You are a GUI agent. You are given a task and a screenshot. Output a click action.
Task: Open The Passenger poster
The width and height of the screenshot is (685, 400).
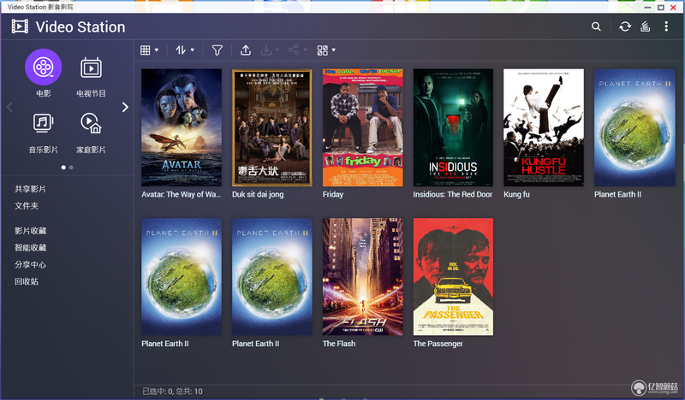(453, 277)
